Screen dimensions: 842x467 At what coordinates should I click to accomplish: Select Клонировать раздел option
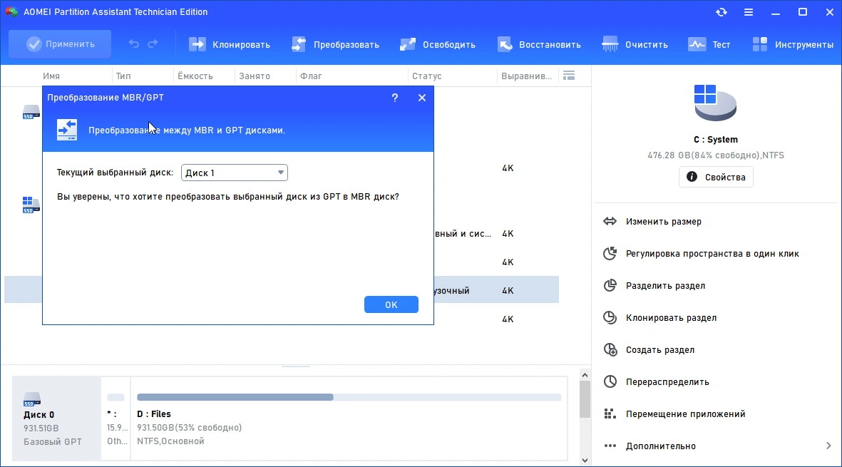coord(671,318)
